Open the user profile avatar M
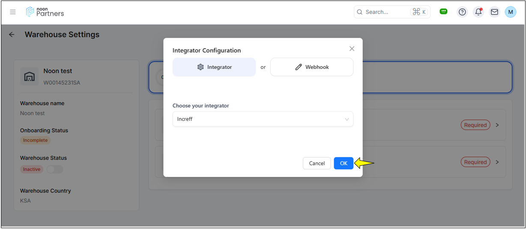 [510, 12]
